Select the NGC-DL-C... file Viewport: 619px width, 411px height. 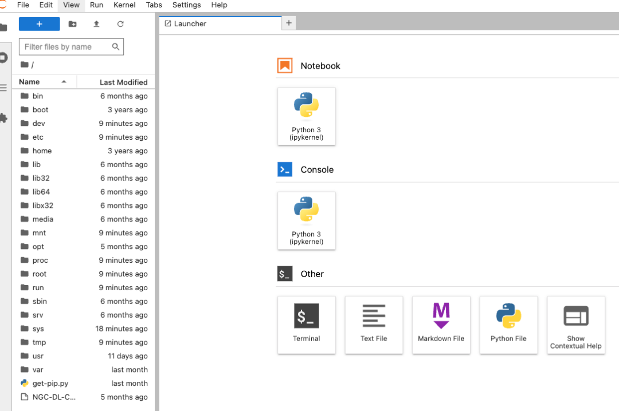83,397
